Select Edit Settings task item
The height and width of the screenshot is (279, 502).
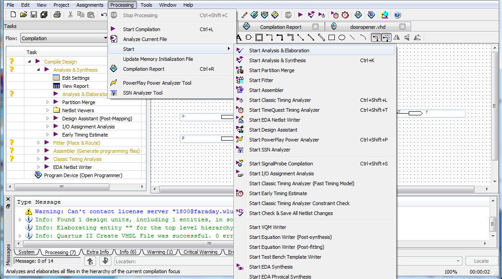(76, 78)
